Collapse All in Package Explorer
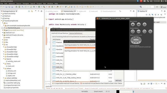The image size is (167, 93). [29, 11]
